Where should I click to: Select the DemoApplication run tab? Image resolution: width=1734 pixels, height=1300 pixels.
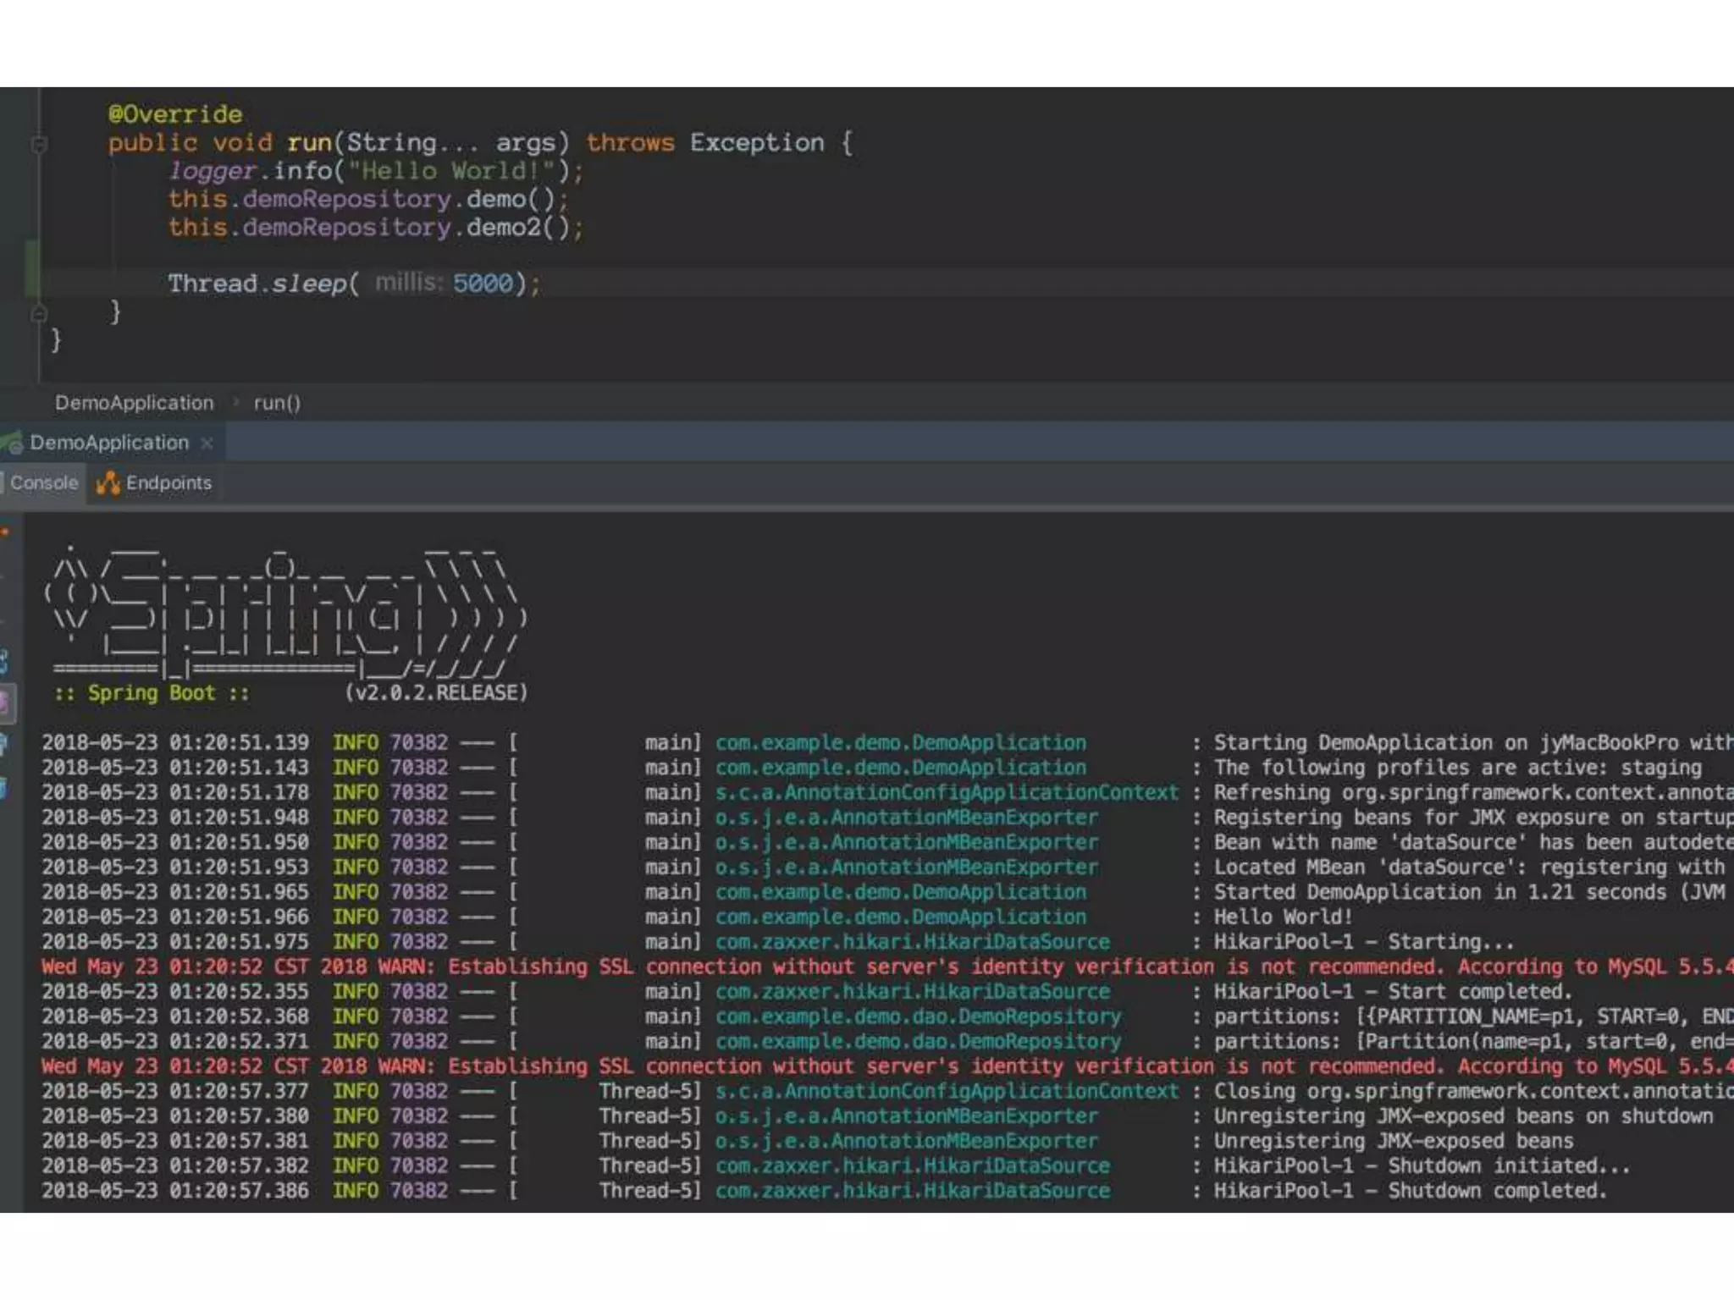[x=109, y=443]
